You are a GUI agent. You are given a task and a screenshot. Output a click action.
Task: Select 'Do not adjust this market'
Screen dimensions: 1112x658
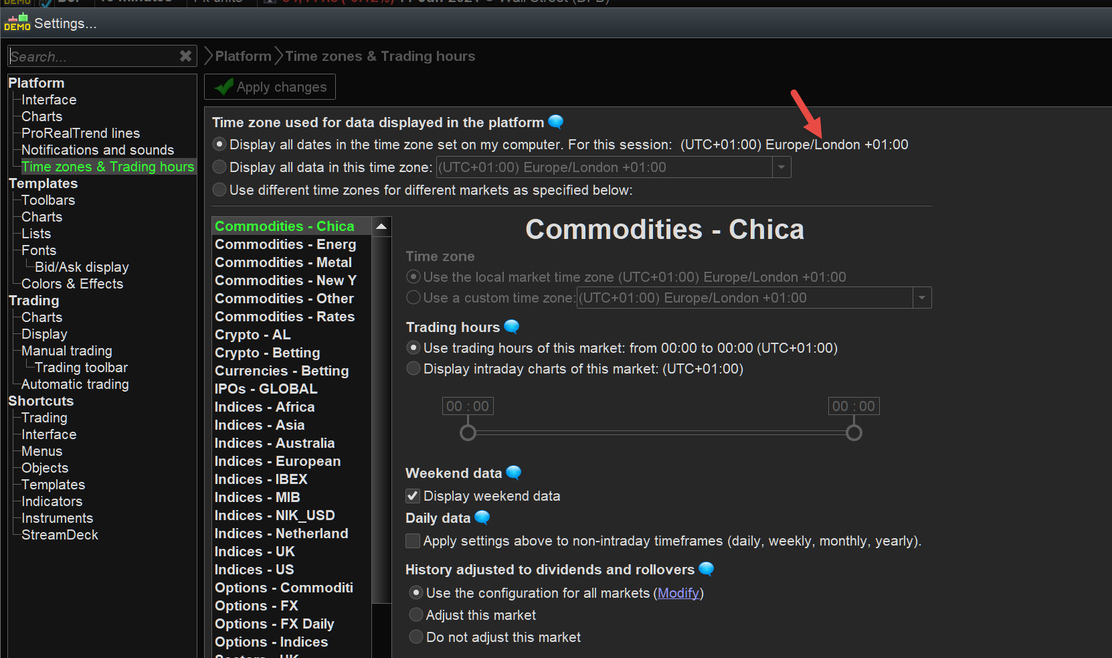click(x=416, y=637)
